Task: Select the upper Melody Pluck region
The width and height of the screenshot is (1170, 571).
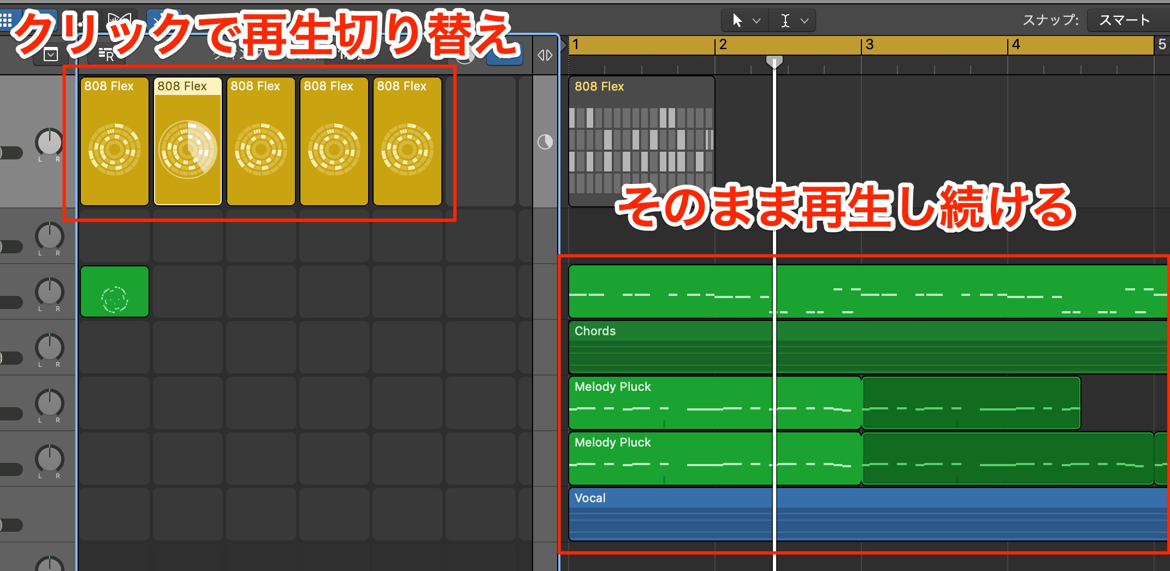Action: pos(715,403)
